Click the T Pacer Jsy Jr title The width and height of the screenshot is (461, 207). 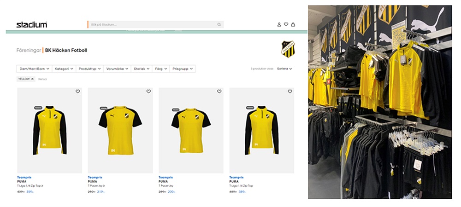coord(96,186)
